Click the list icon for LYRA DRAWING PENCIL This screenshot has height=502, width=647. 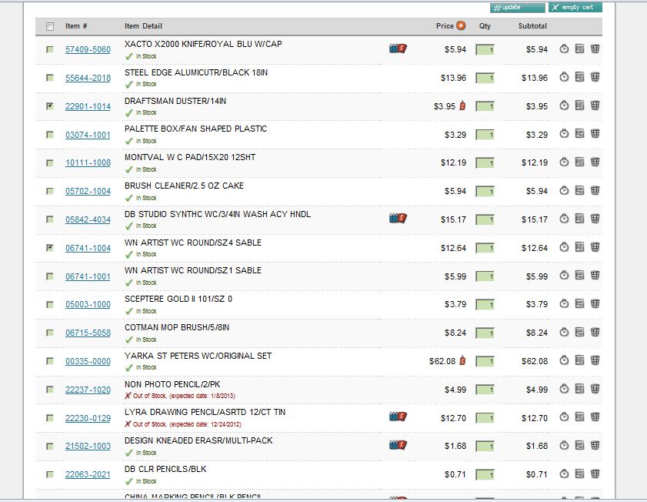click(579, 417)
